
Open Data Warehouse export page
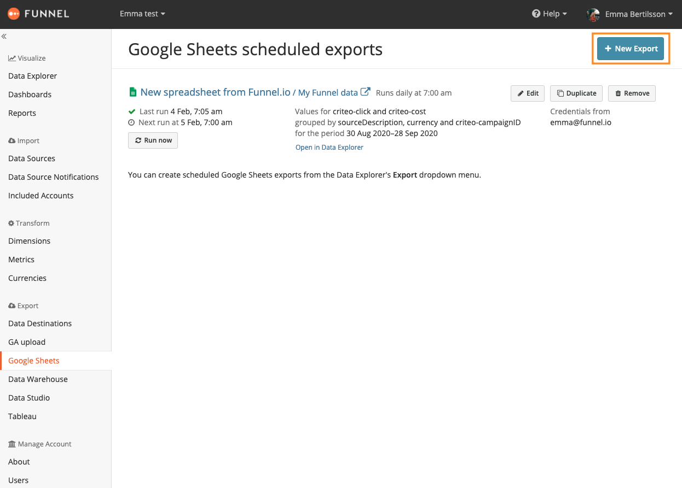coord(38,379)
